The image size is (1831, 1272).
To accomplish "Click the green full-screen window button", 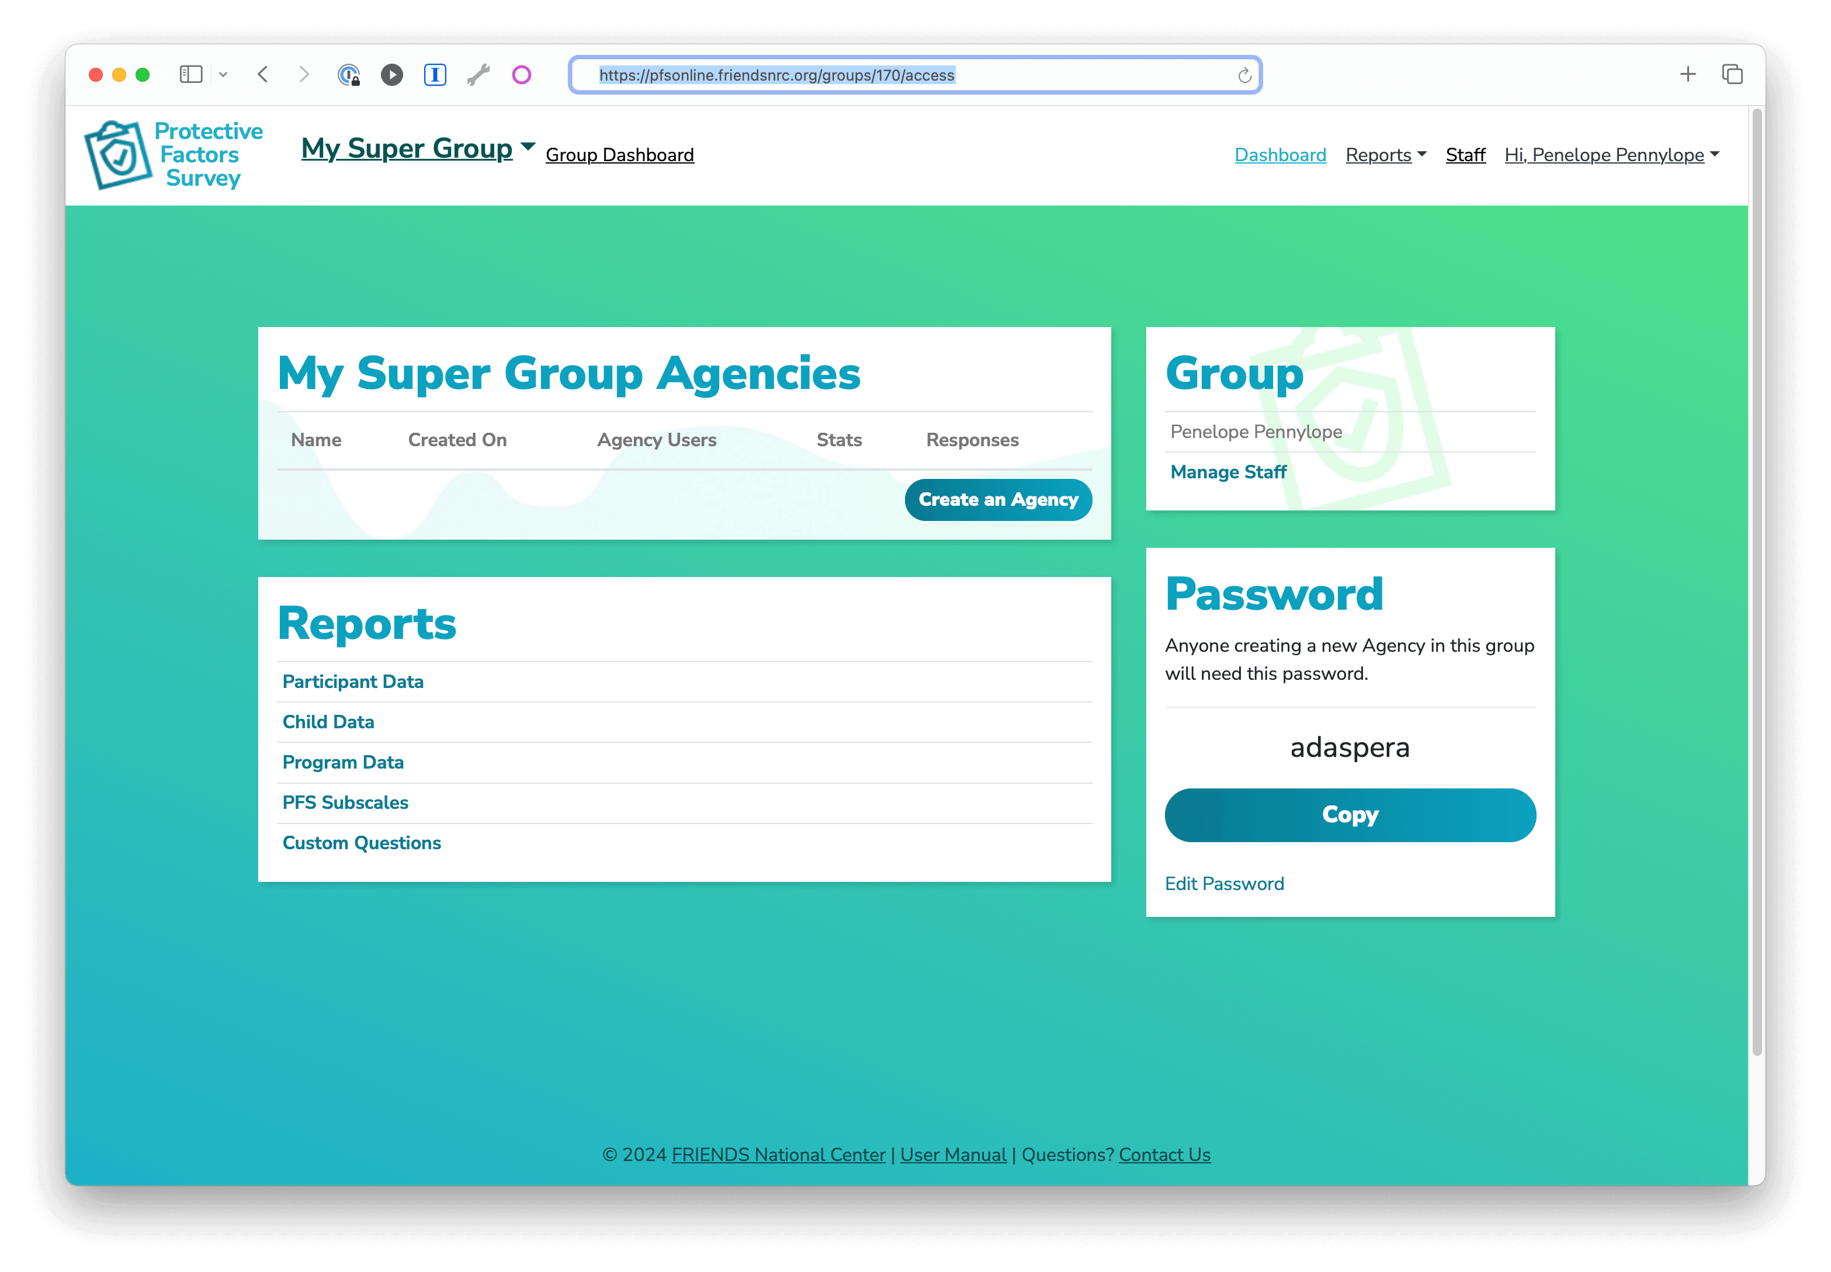I will (x=143, y=75).
